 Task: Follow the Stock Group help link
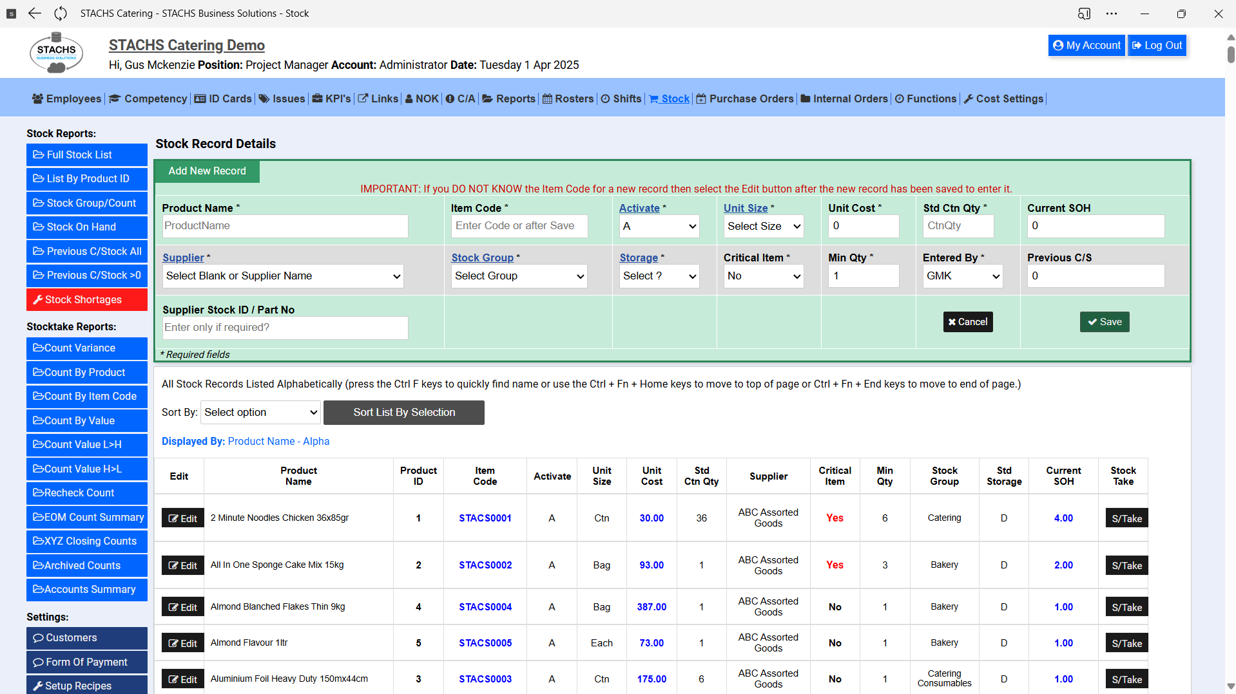coord(482,258)
